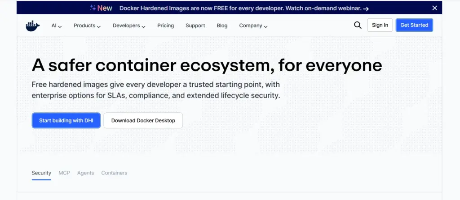This screenshot has width=460, height=200.
Task: Expand the AI dropdown menu
Action: [57, 26]
